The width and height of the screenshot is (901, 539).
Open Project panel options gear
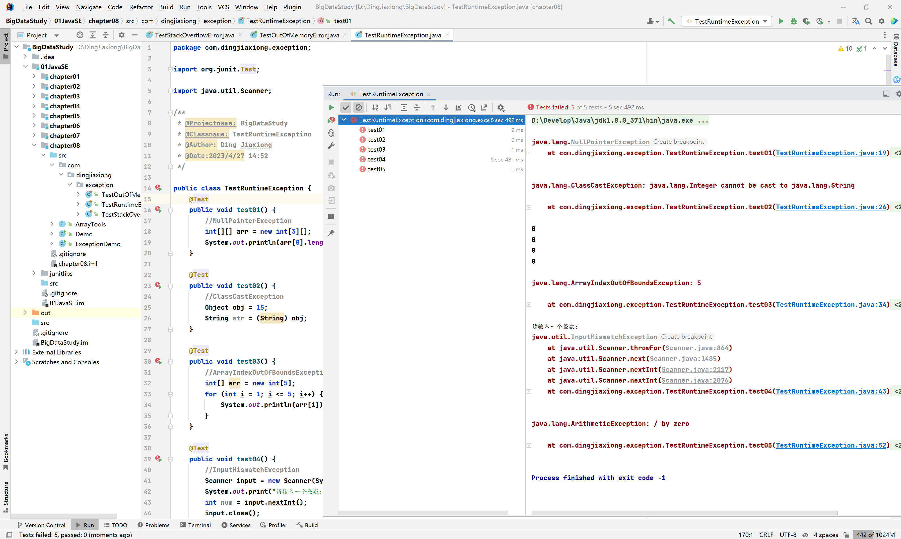(122, 35)
